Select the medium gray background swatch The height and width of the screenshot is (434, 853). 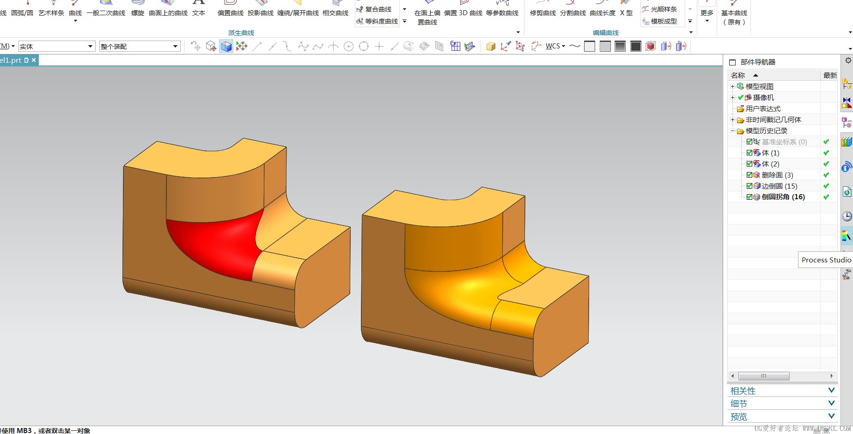click(605, 46)
